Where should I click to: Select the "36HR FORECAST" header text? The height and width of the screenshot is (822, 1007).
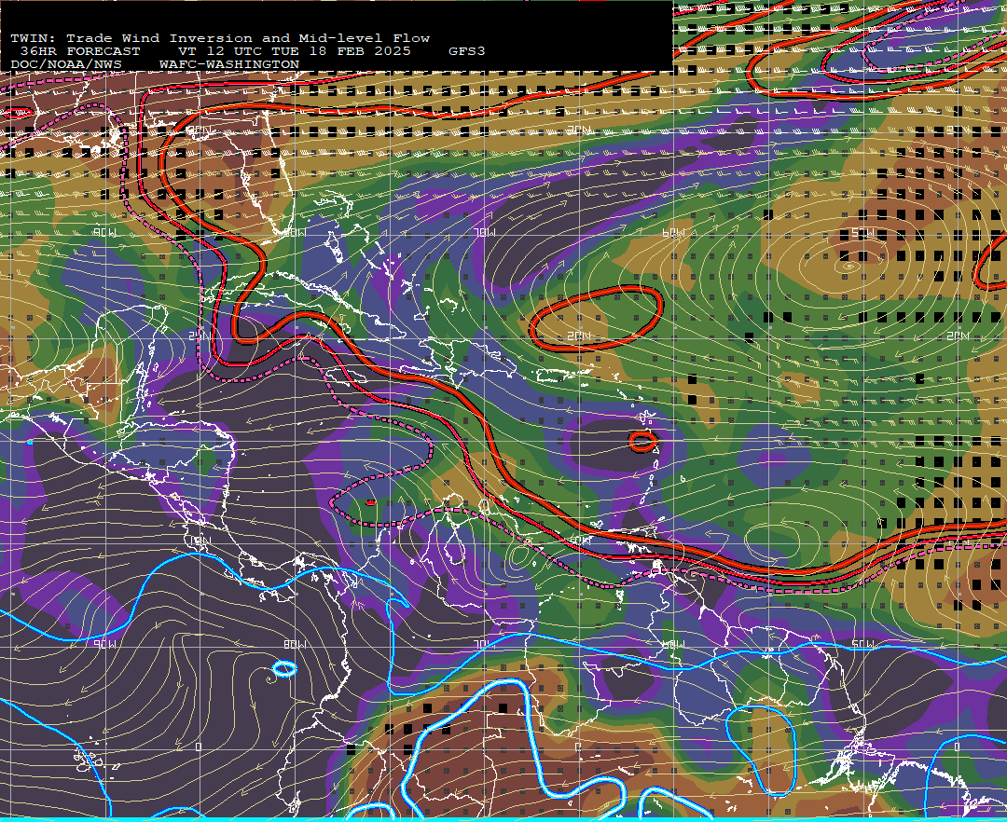(79, 51)
